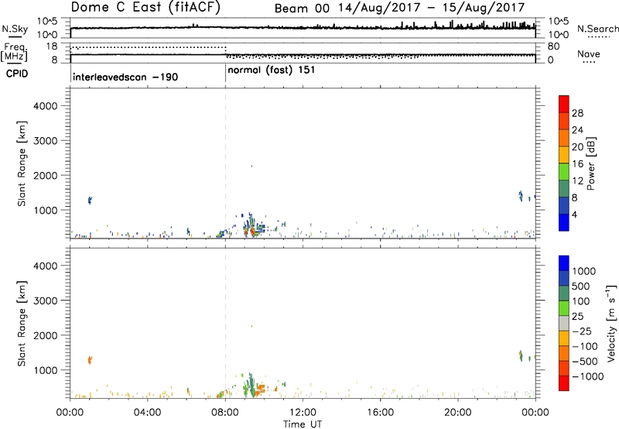The height and width of the screenshot is (429, 619).
Task: Click the '4000' tick on the power panel
Action: [x=45, y=106]
